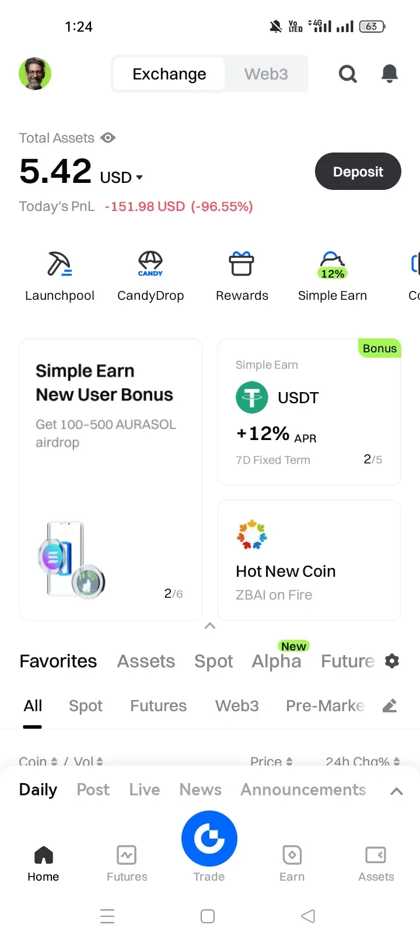Tap the central Trade button

[x=209, y=839]
